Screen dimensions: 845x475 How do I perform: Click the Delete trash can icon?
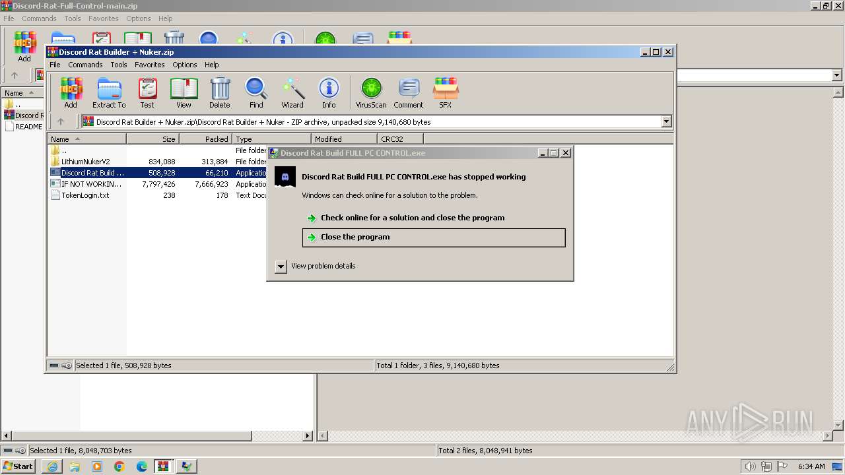(220, 92)
